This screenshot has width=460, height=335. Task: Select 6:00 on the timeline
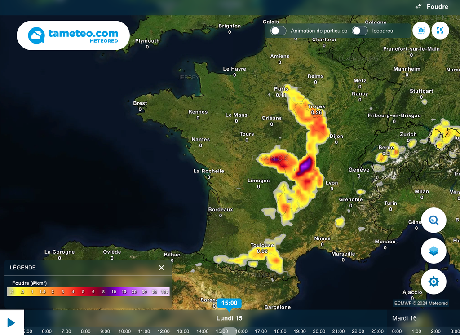tap(47, 331)
